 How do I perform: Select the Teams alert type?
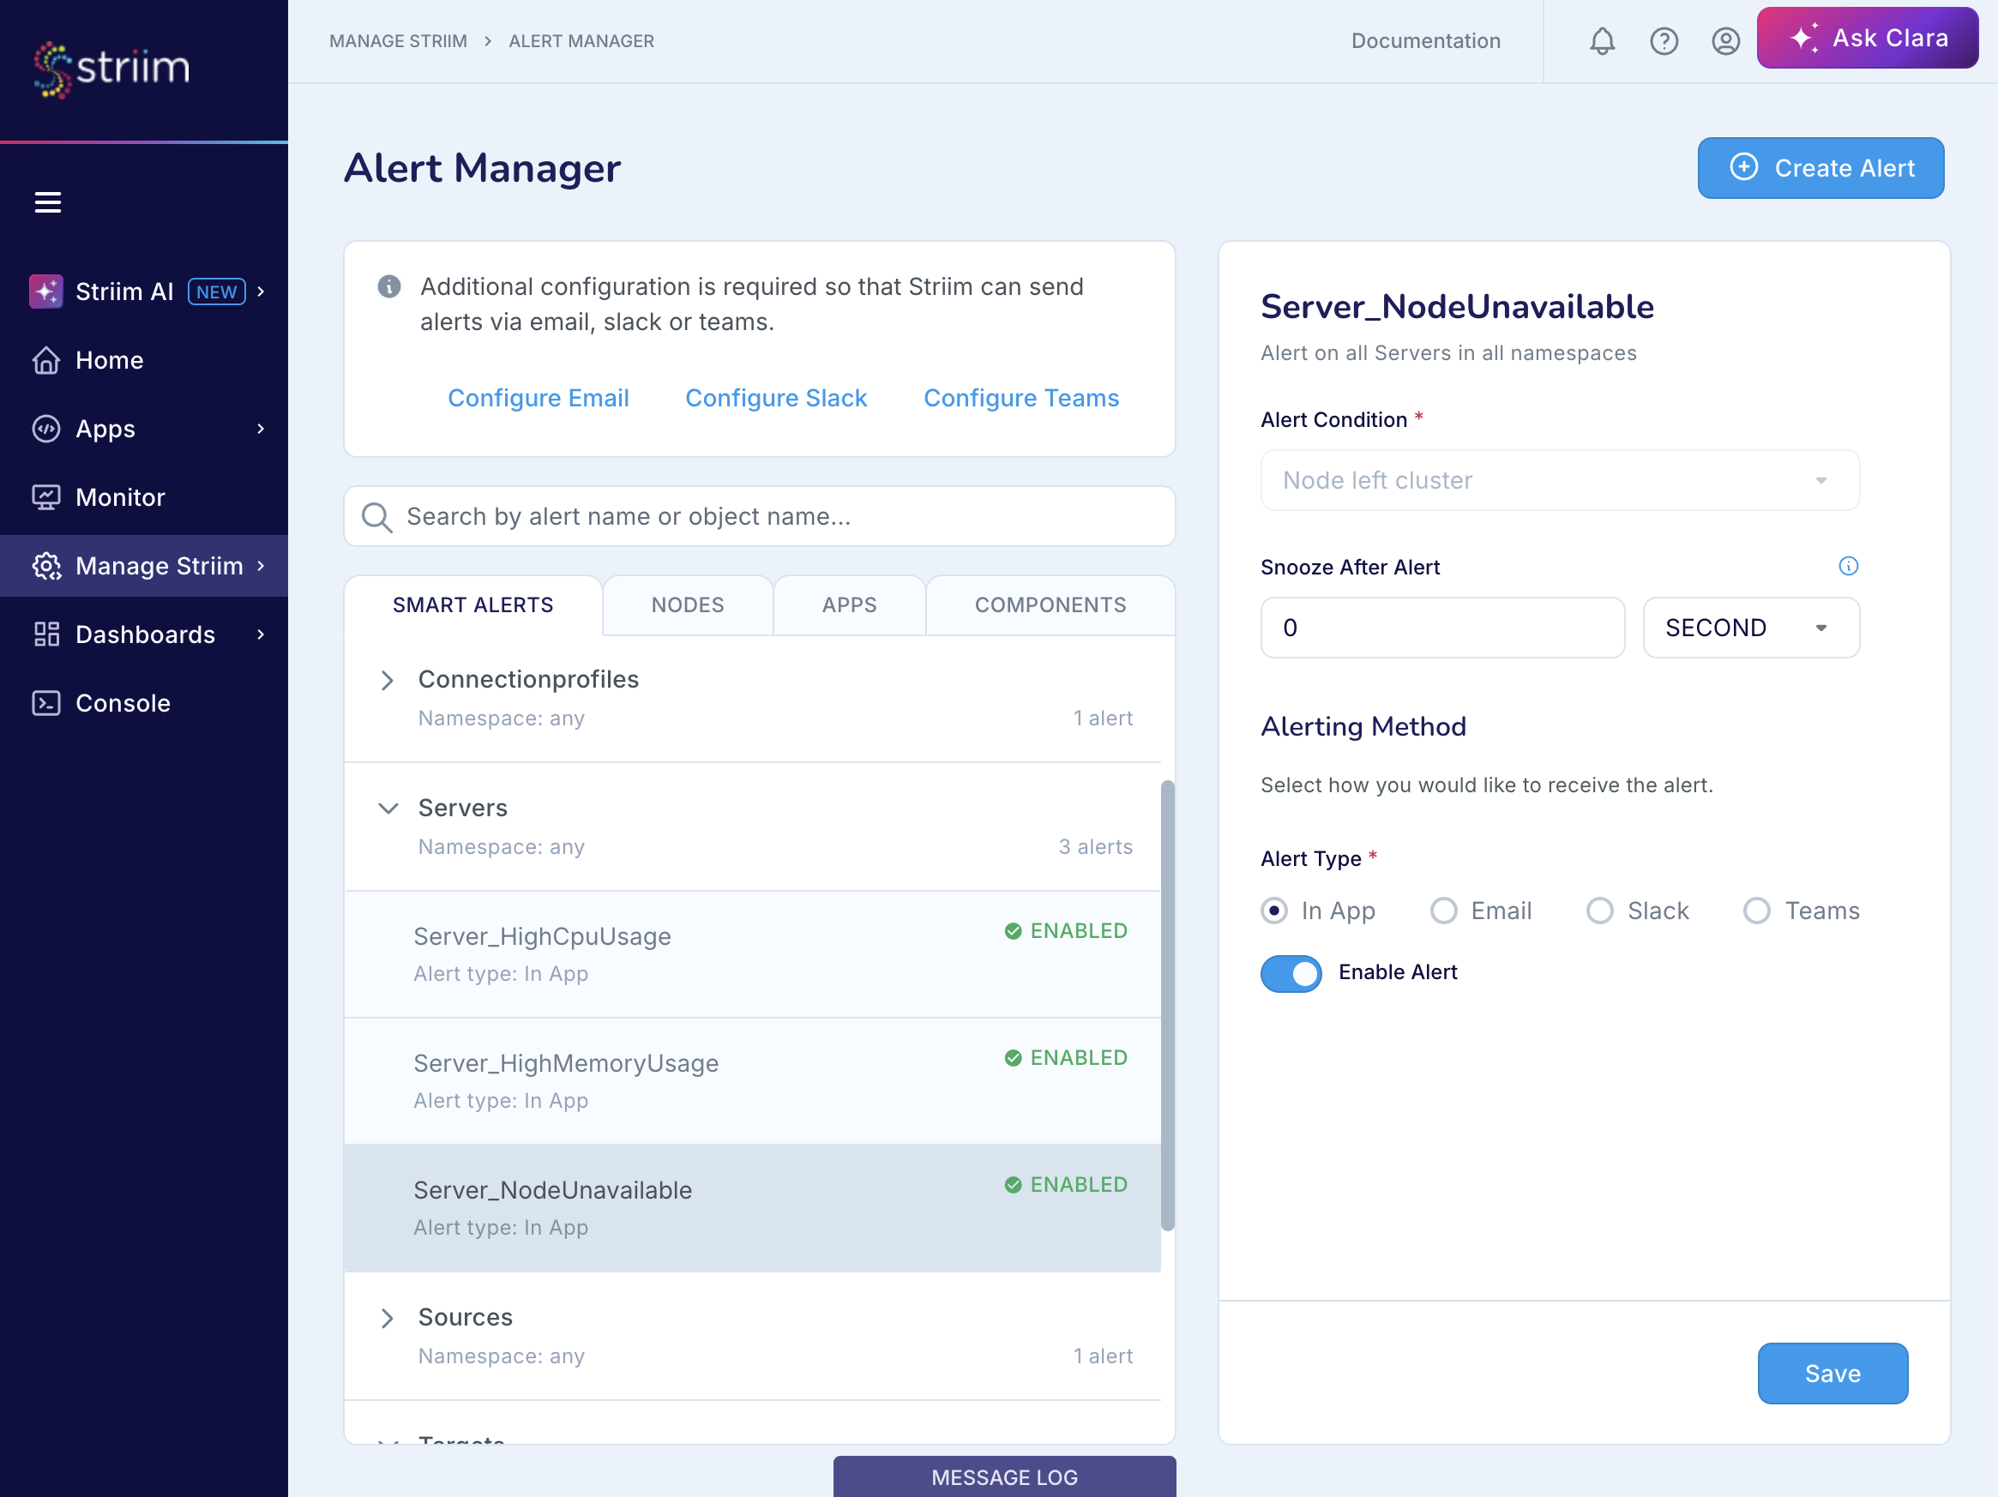[1756, 911]
